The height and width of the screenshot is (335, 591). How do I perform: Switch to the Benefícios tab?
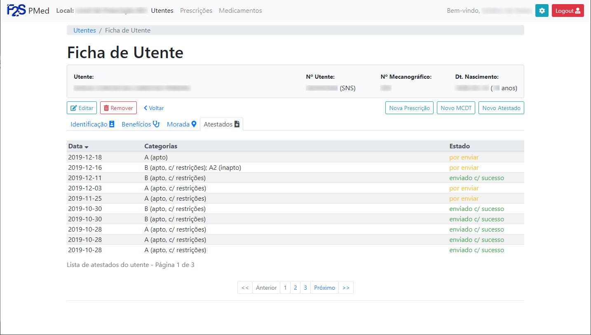[140, 124]
